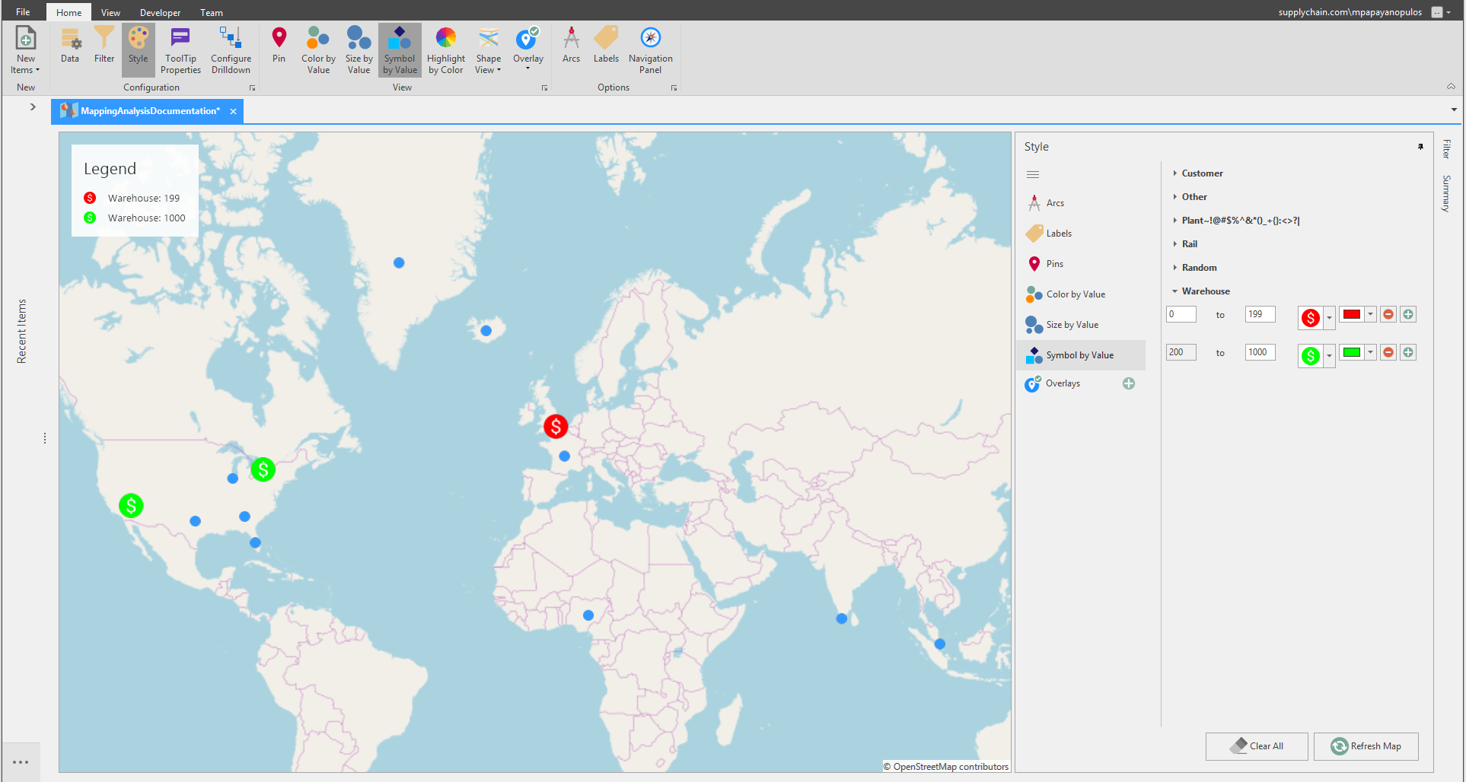Open symbol dropdown for 0 to 199 range

[x=1329, y=318]
